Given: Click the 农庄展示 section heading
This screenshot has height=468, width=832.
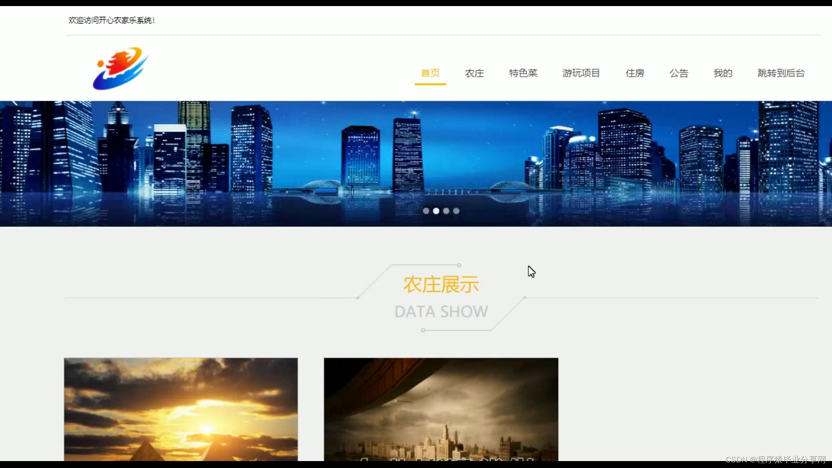Looking at the screenshot, I should pyautogui.click(x=441, y=285).
